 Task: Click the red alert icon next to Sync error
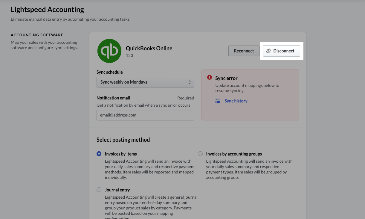coord(210,77)
